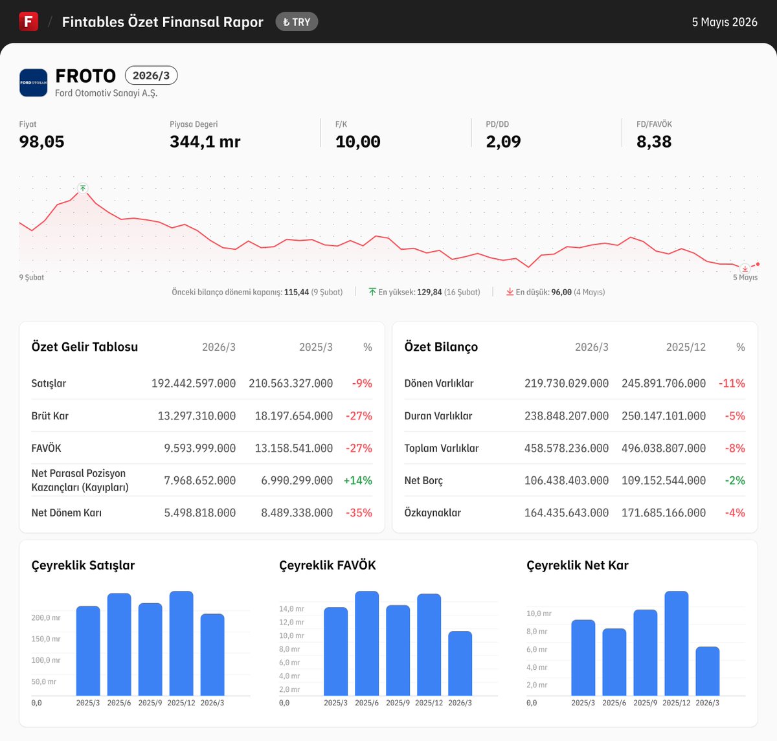The width and height of the screenshot is (777, 741).
Task: Click the Fintables Özet Finansal Rapor title
Action: (x=163, y=22)
